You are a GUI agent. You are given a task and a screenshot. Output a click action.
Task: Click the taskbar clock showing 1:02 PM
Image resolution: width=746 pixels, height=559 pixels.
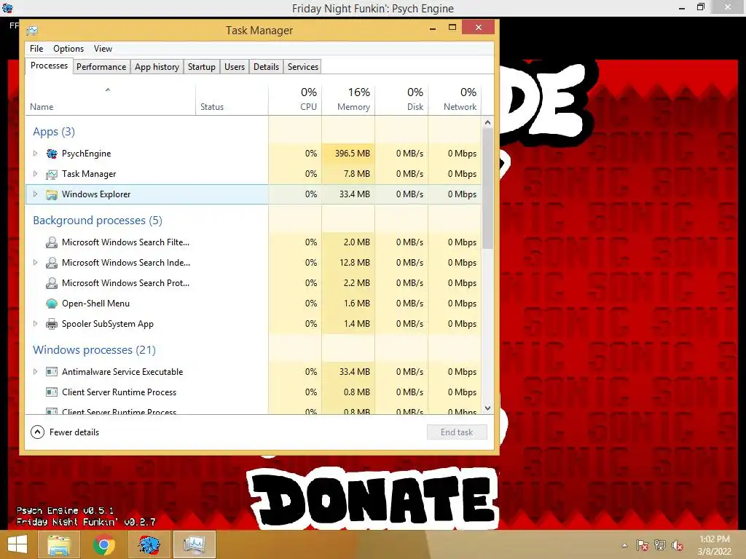(714, 545)
